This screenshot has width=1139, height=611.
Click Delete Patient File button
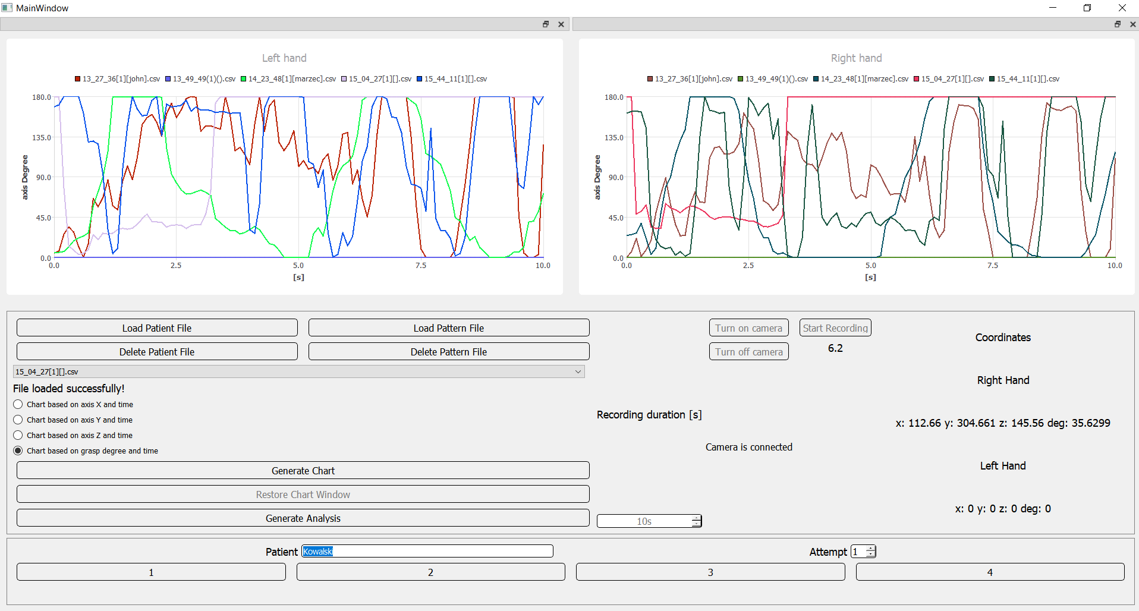click(x=157, y=352)
